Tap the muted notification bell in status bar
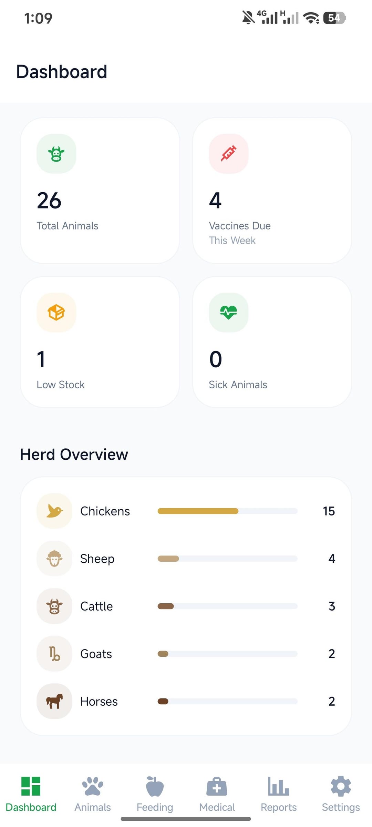 pos(248,18)
